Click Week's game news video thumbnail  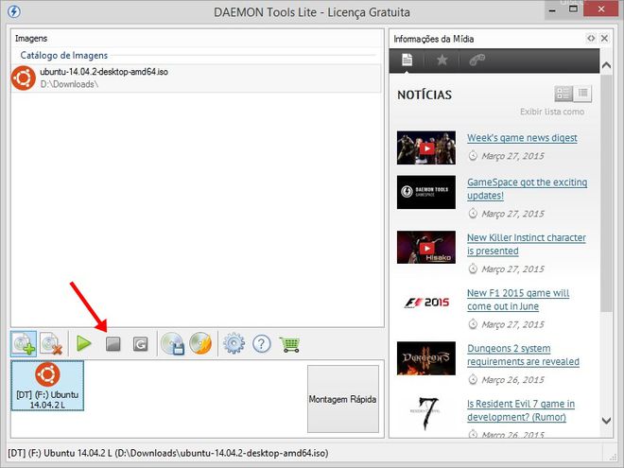point(426,147)
